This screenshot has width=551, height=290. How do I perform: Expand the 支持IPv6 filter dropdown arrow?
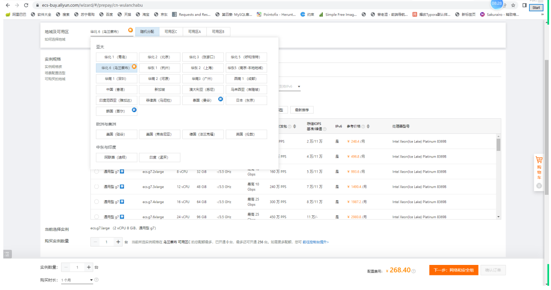(x=299, y=87)
